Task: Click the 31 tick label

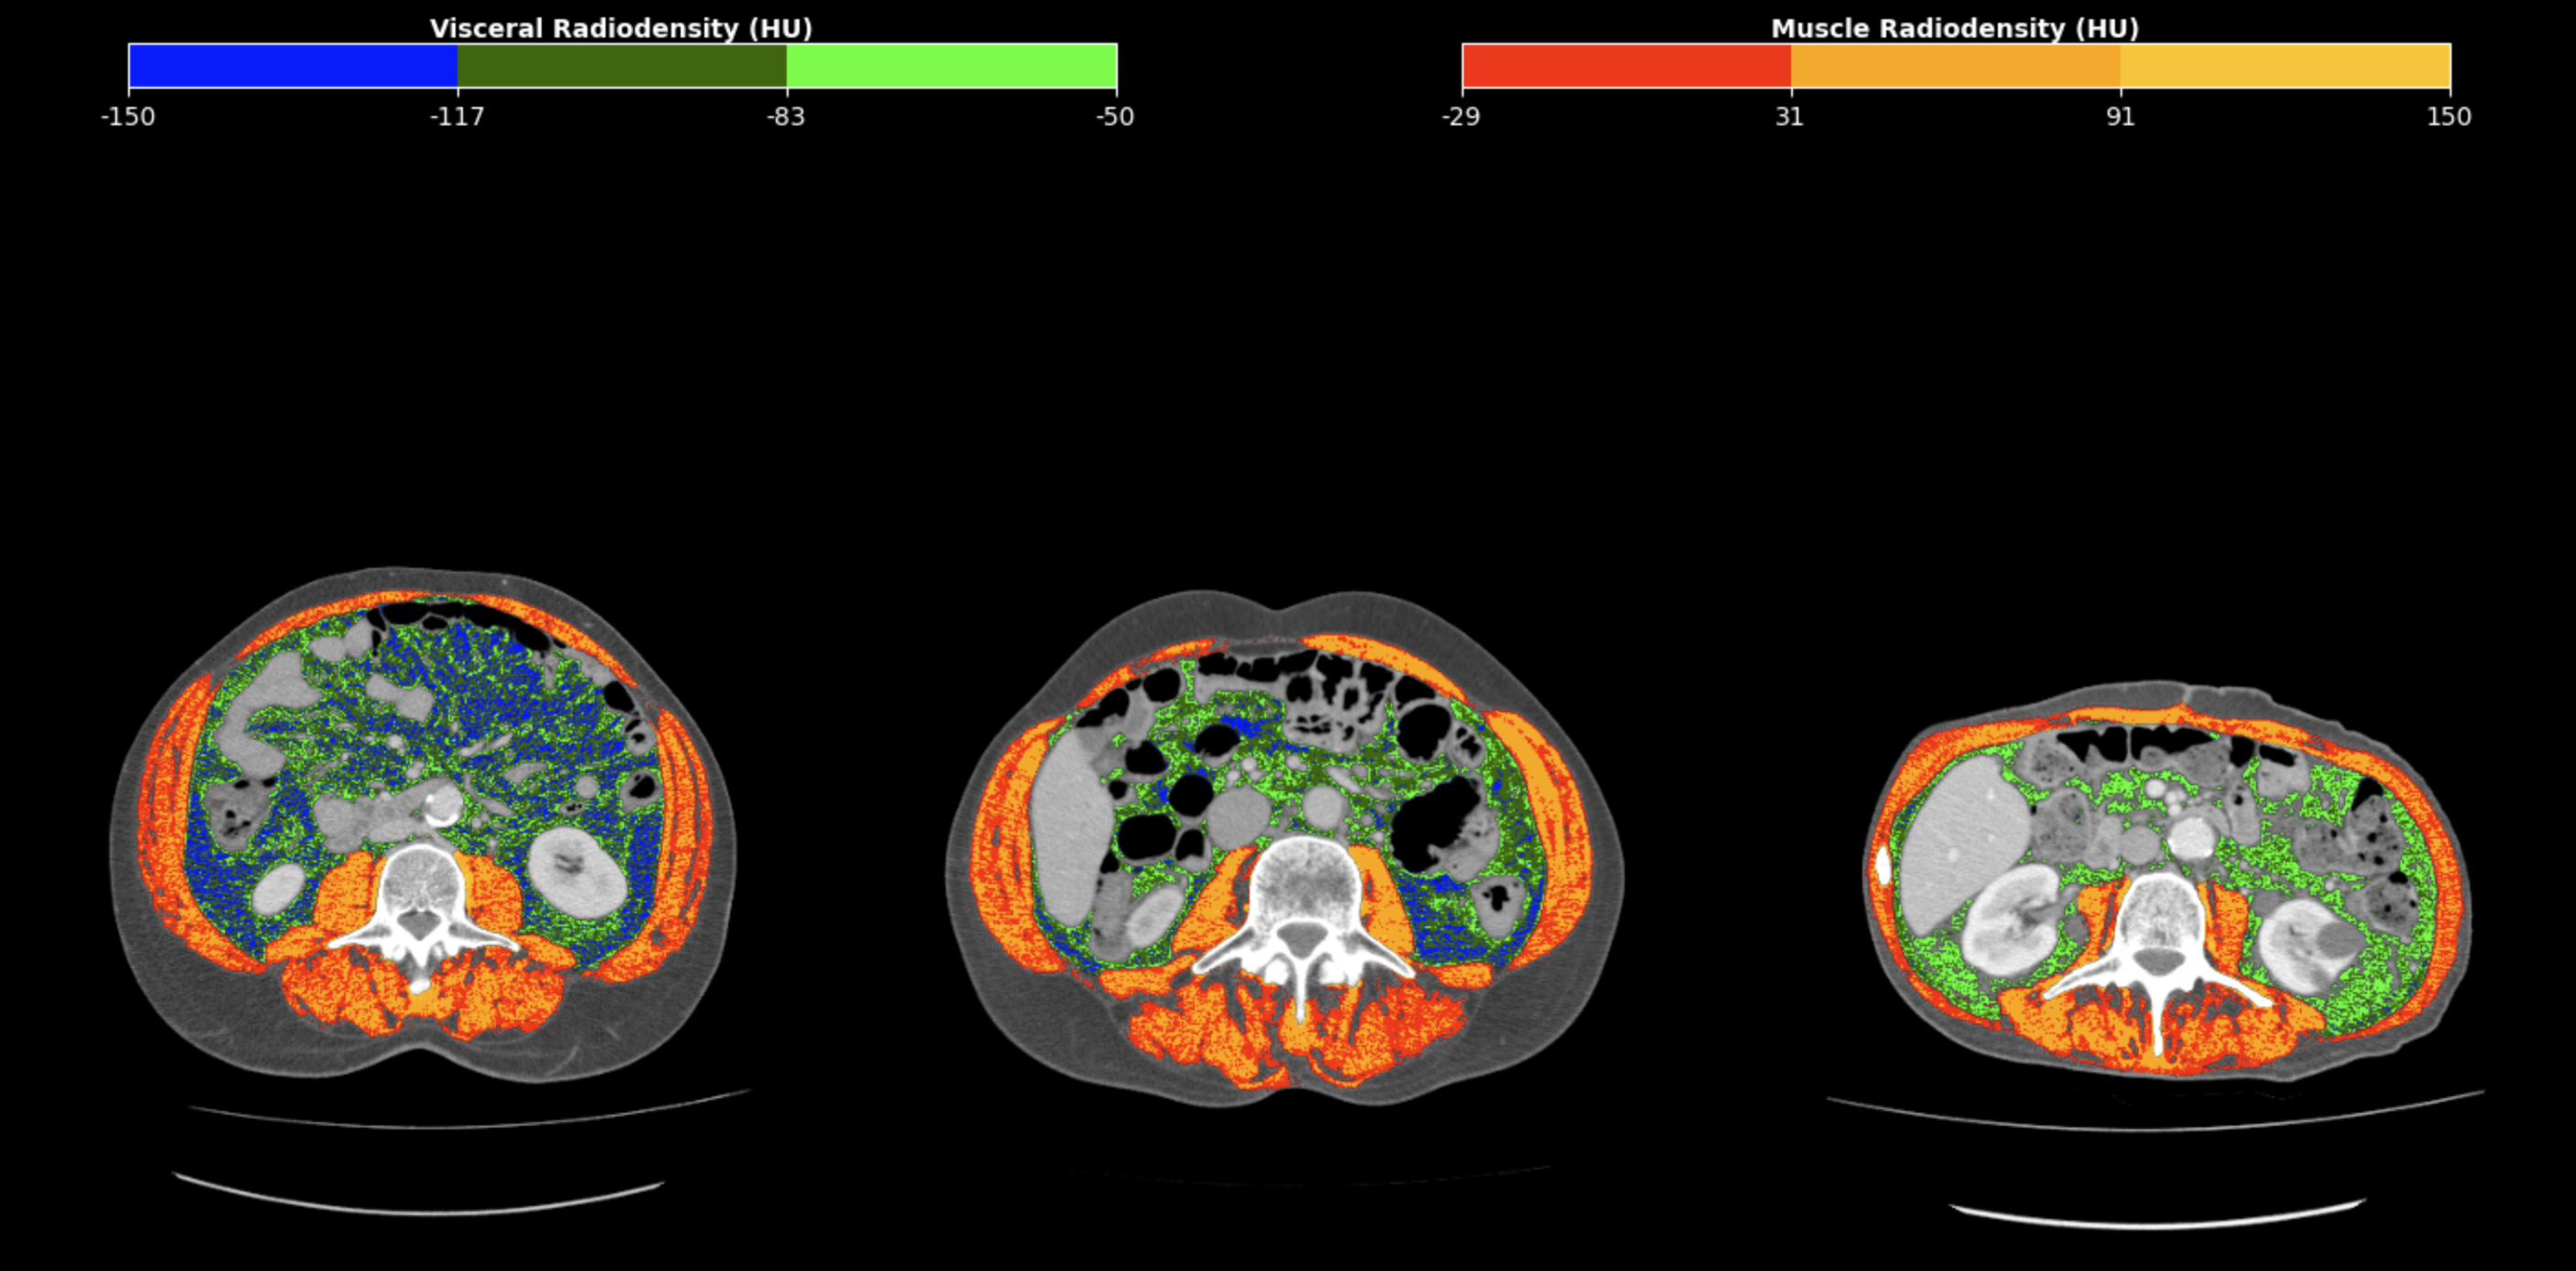Action: click(x=1790, y=117)
